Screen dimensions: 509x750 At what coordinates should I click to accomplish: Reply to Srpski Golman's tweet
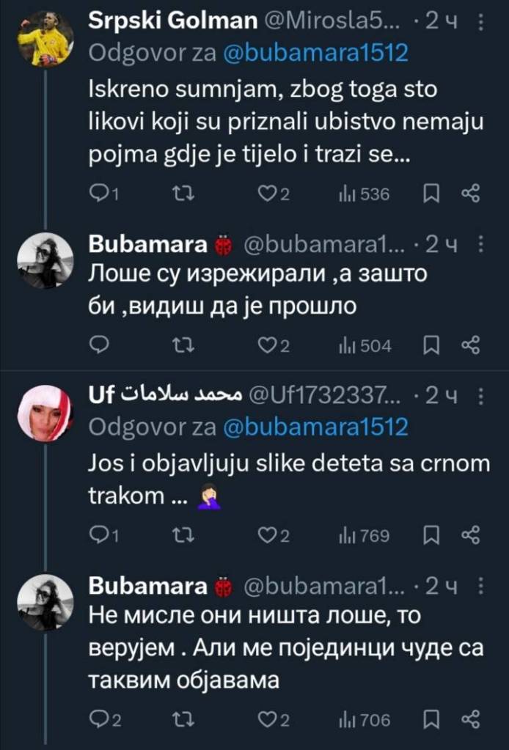pos(98,194)
